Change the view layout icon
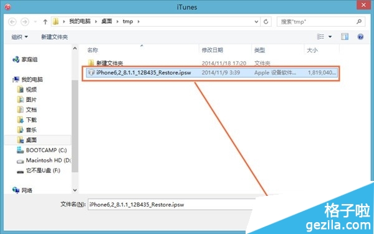Viewport: 374px width, 234px height. (320, 37)
